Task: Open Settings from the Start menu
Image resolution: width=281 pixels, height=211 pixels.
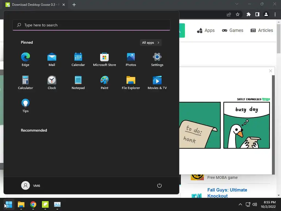Action: (x=157, y=60)
